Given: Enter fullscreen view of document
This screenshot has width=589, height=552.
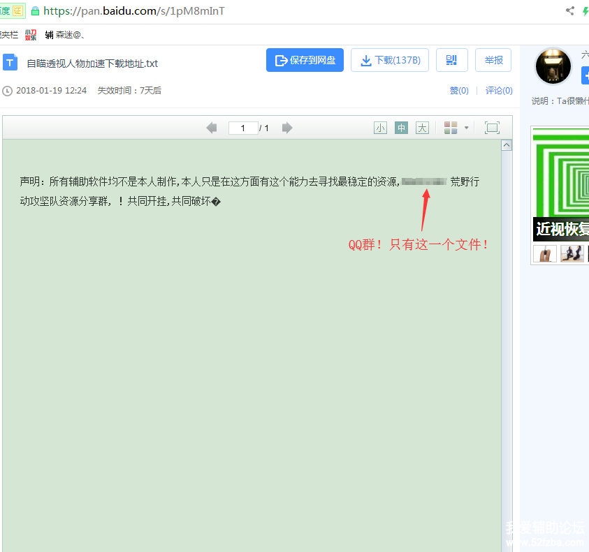Looking at the screenshot, I should click(x=492, y=128).
